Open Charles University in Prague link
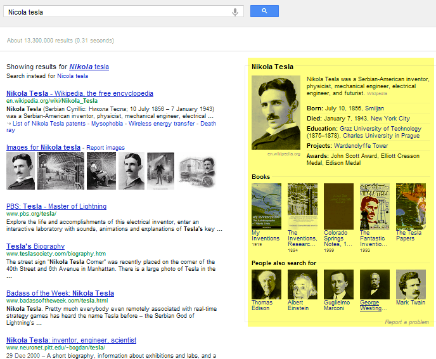 click(381, 136)
